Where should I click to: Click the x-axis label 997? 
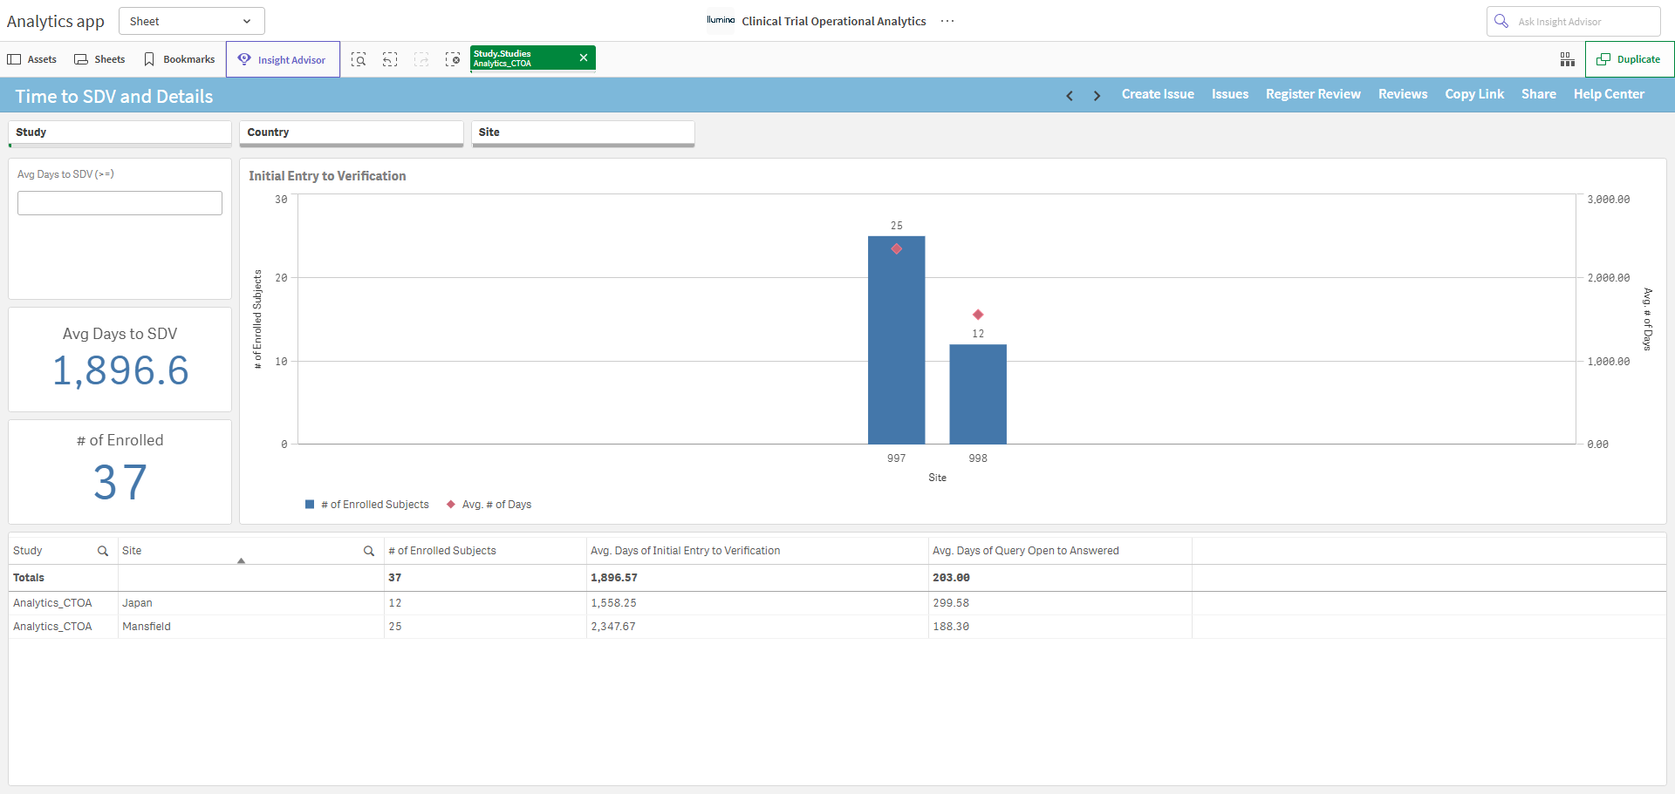pyautogui.click(x=896, y=458)
